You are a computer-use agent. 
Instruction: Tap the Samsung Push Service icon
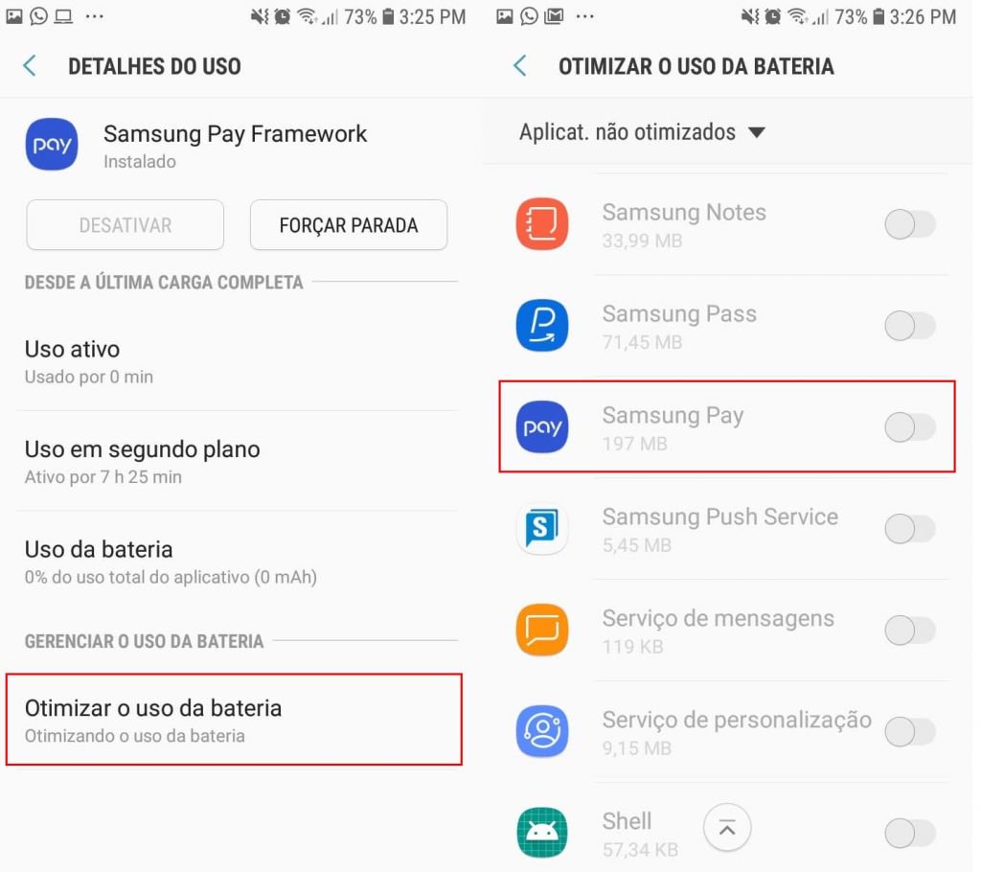pyautogui.click(x=542, y=528)
